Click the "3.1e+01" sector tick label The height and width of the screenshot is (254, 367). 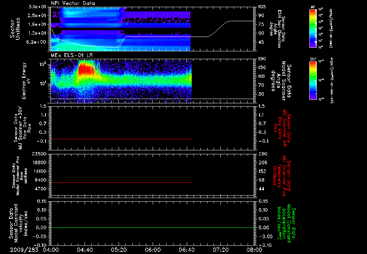(x=38, y=6)
